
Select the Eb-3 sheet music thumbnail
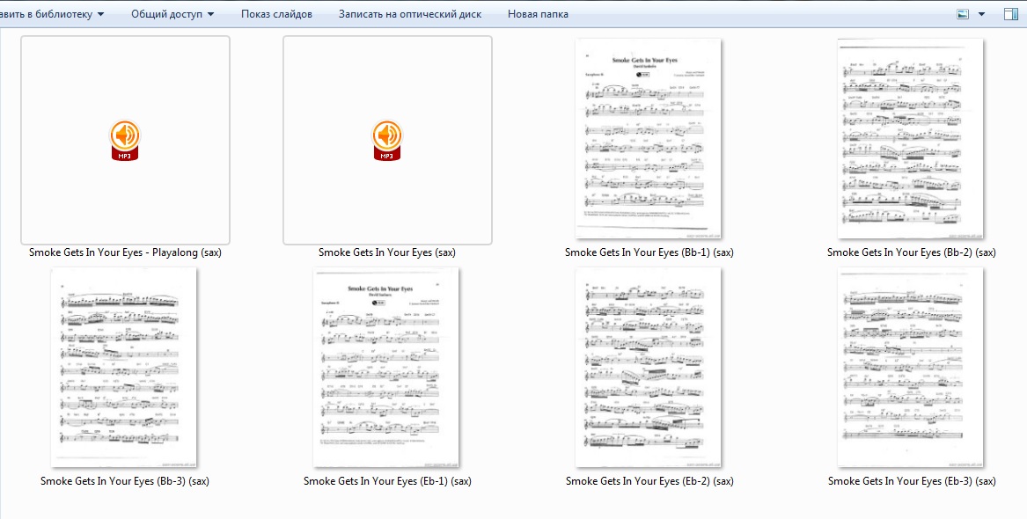click(911, 367)
